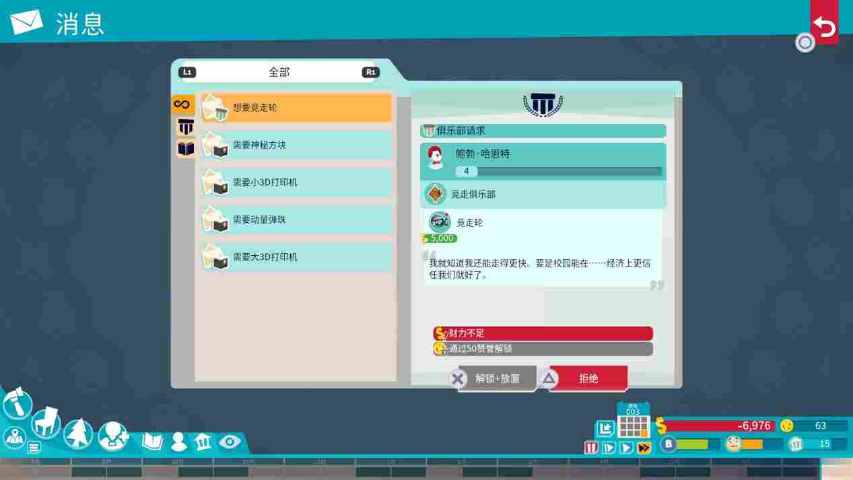Filter club request messages in the sidebar

pos(186,127)
